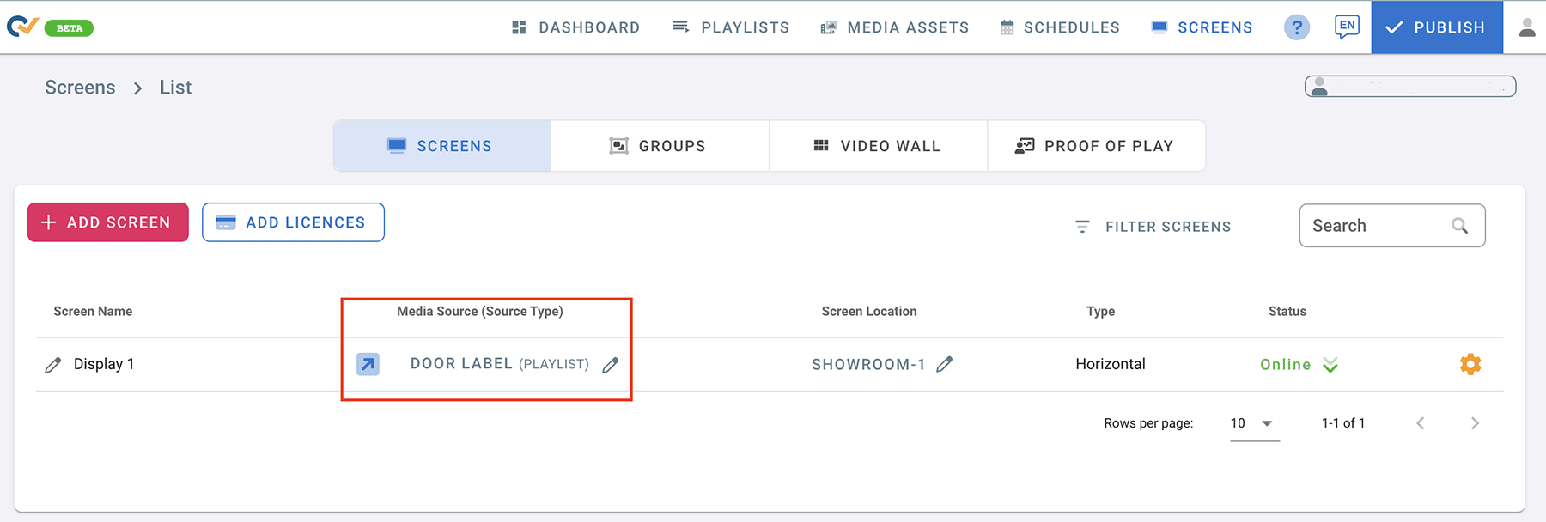The height and width of the screenshot is (522, 1546).
Task: Click the help question mark icon
Action: [x=1296, y=27]
